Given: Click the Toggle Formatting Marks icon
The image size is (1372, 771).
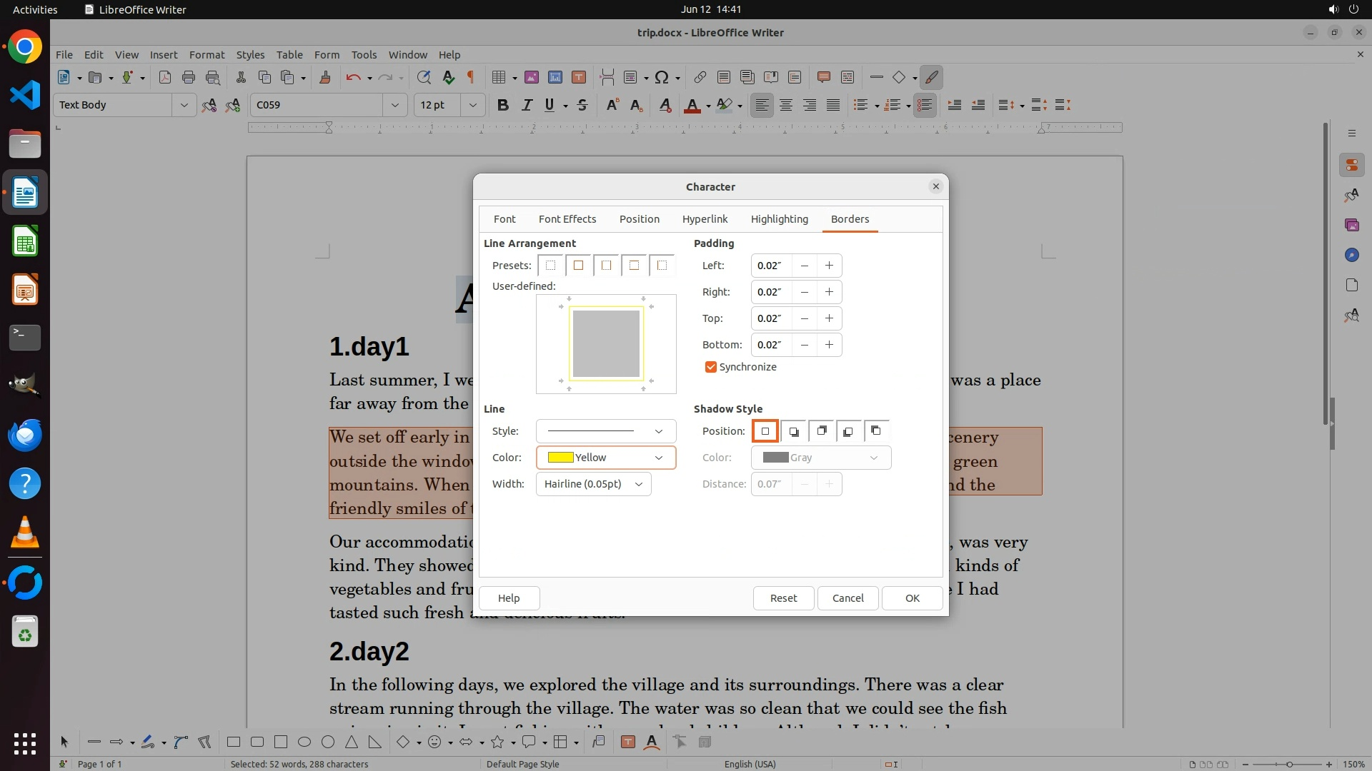Looking at the screenshot, I should tap(471, 77).
